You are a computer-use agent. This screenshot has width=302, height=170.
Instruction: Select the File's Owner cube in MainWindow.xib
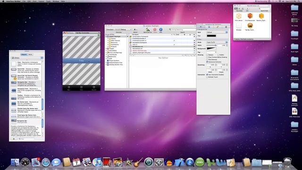click(x=239, y=16)
